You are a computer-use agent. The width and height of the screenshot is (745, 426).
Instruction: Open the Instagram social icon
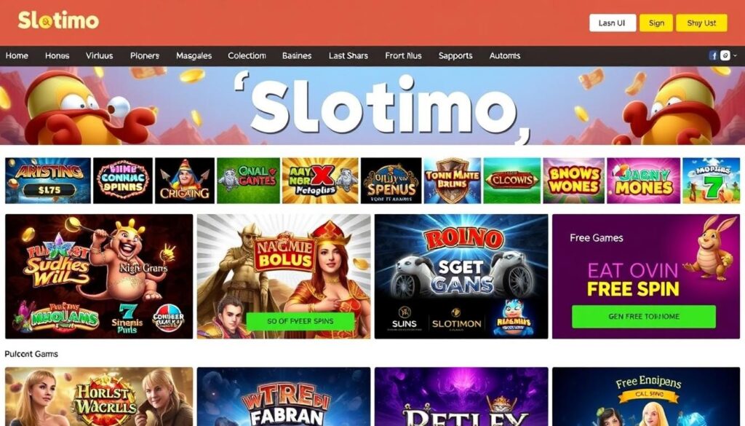click(x=725, y=55)
